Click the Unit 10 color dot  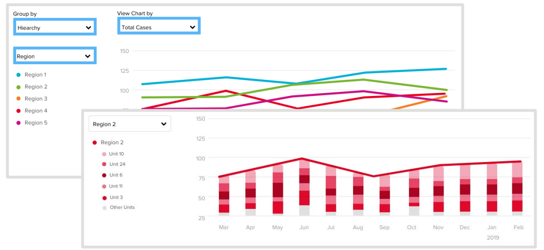click(x=104, y=154)
